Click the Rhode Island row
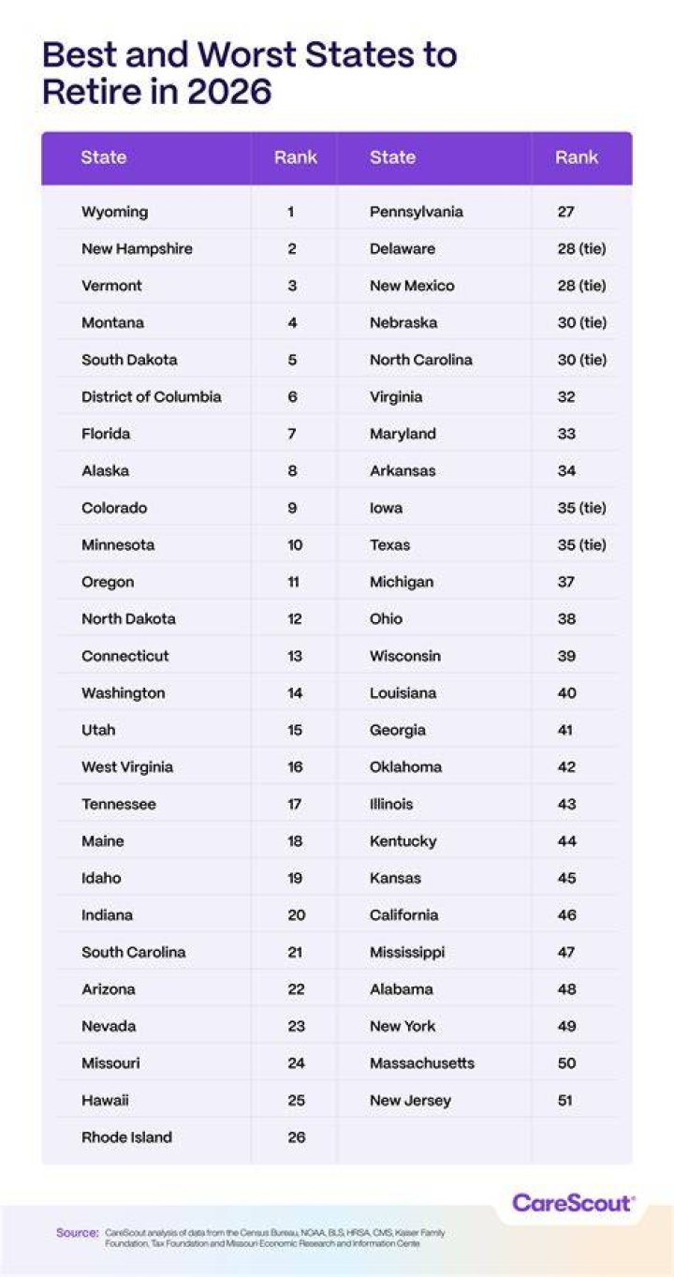This screenshot has height=1277, width=674. point(189,1137)
